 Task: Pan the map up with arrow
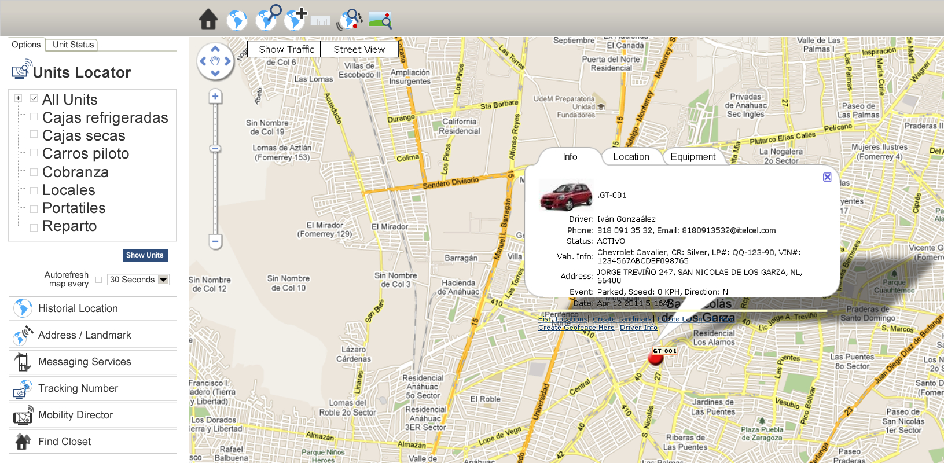point(215,49)
